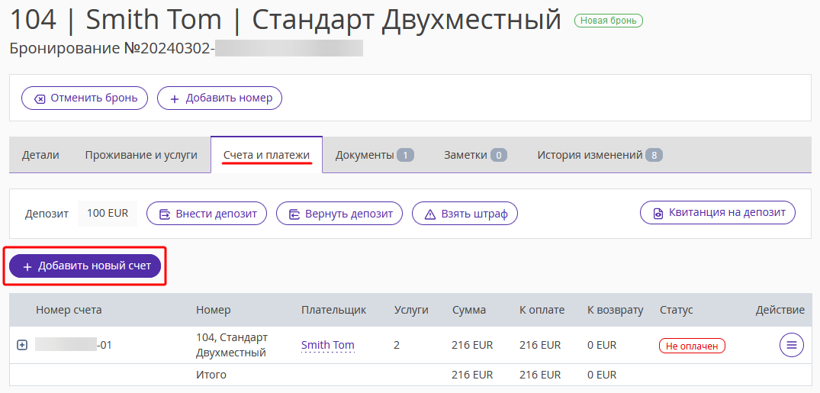The width and height of the screenshot is (820, 393).
Task: Click the badge count 0 on Заметки
Action: tap(498, 155)
